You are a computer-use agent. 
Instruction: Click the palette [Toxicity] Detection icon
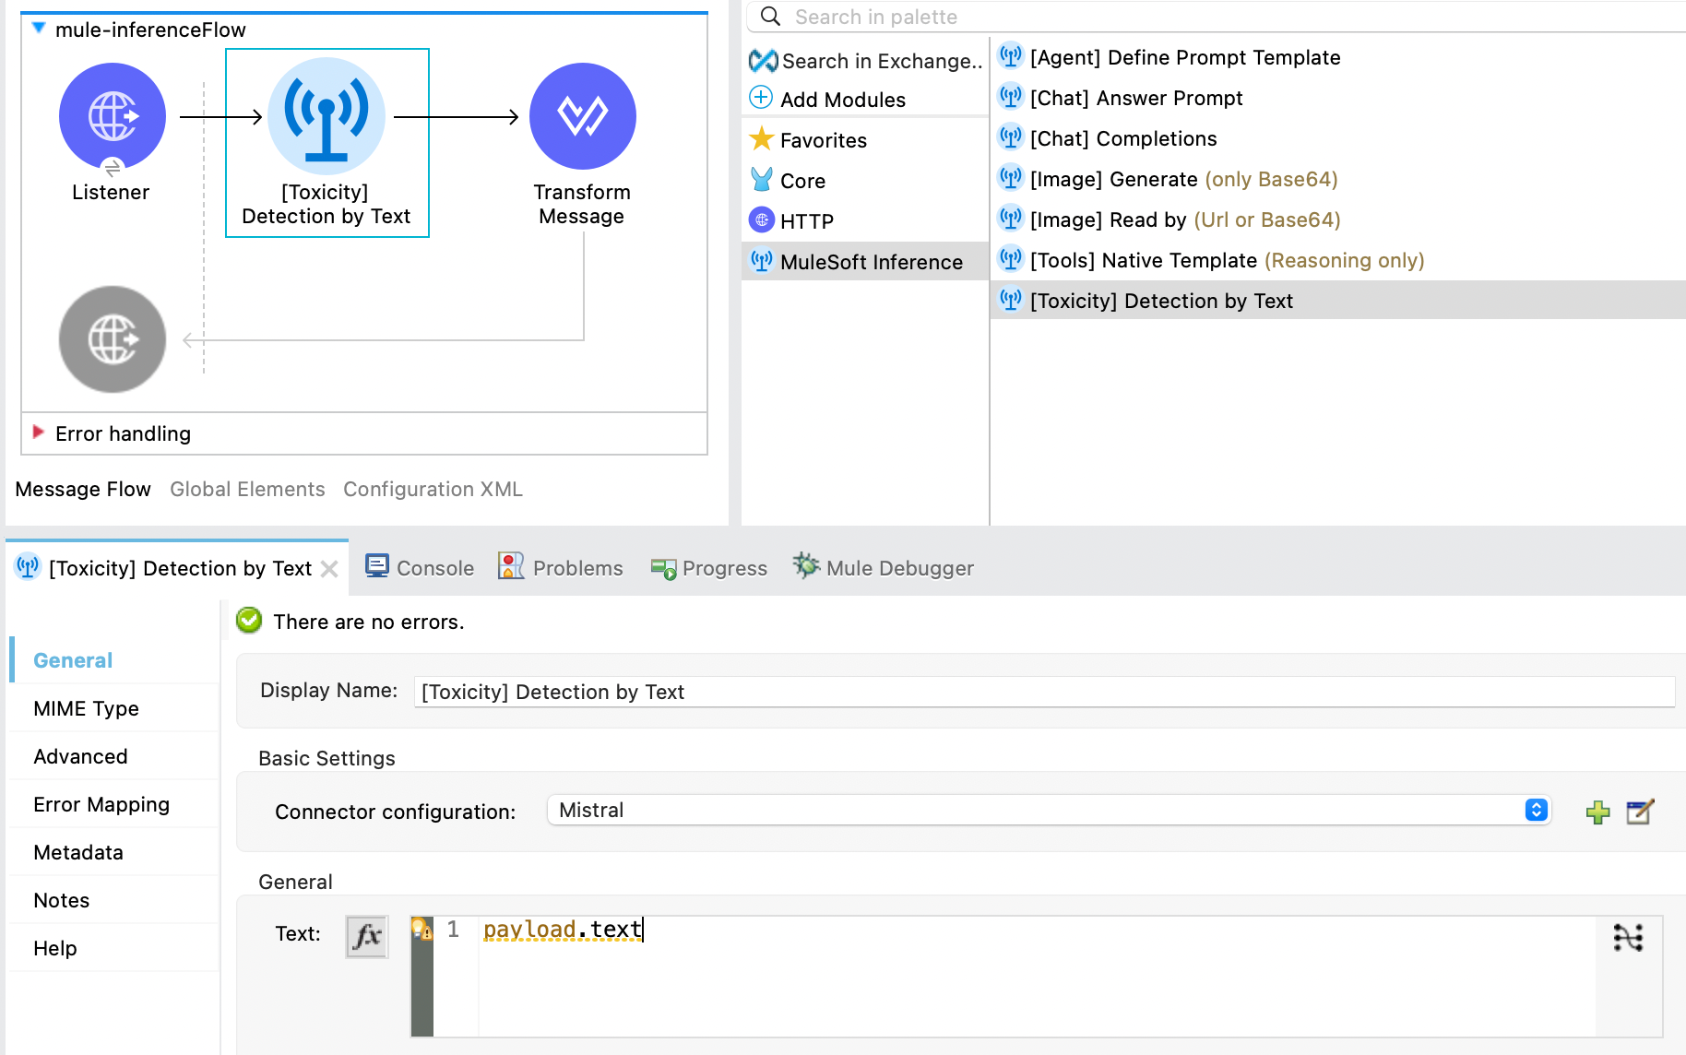[1011, 300]
